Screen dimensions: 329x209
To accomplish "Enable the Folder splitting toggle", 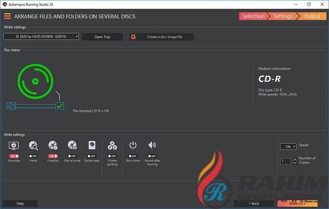I will 112,156.
